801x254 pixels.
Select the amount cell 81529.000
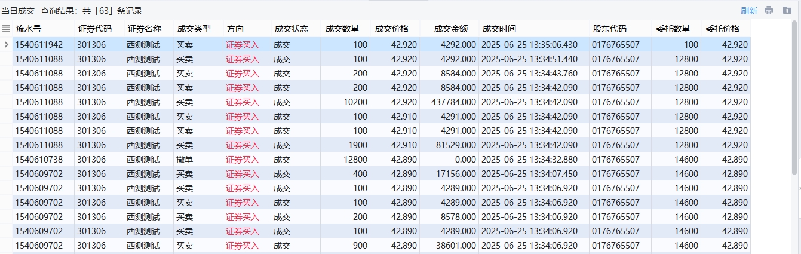(456, 145)
